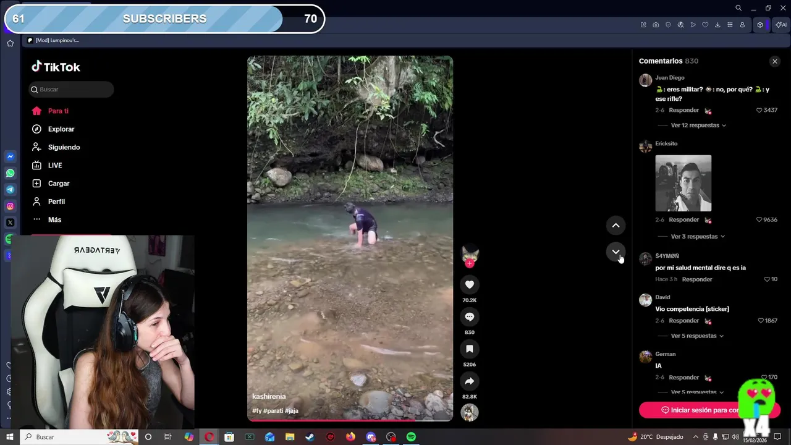The width and height of the screenshot is (791, 445).
Task: Open the Siguiendo section
Action: [64, 147]
